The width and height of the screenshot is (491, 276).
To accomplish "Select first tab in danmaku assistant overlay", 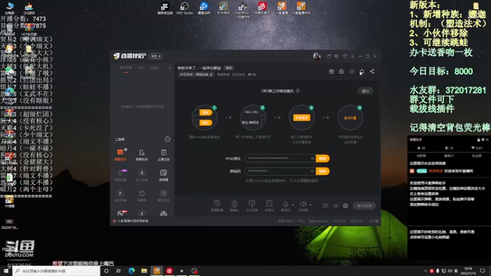I will click(x=421, y=156).
